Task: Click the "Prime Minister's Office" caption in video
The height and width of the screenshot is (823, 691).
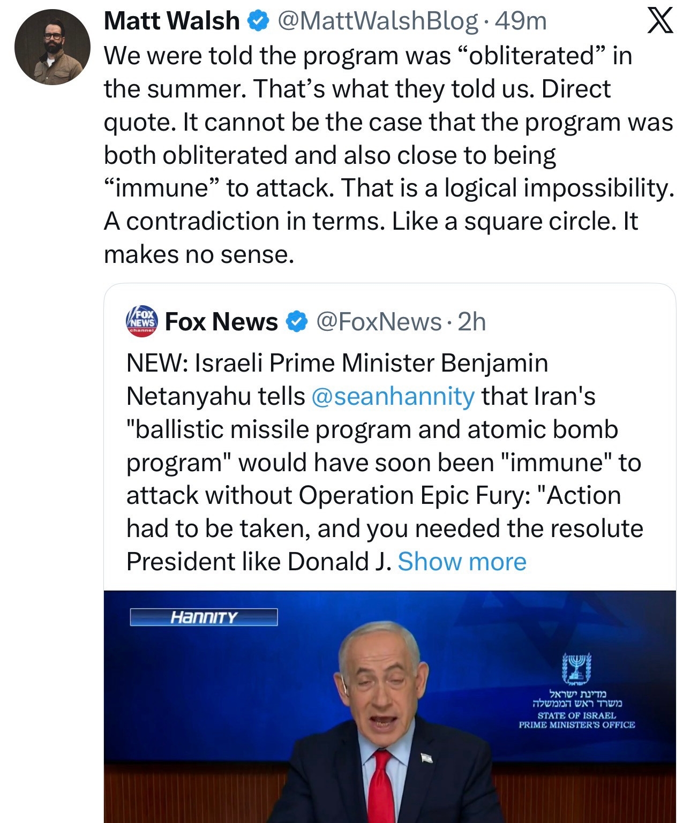Action: coord(576,724)
